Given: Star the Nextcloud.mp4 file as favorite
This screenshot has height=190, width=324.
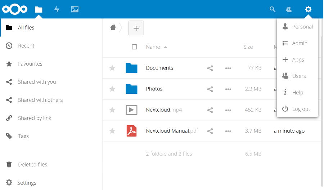Looking at the screenshot, I should point(112,110).
